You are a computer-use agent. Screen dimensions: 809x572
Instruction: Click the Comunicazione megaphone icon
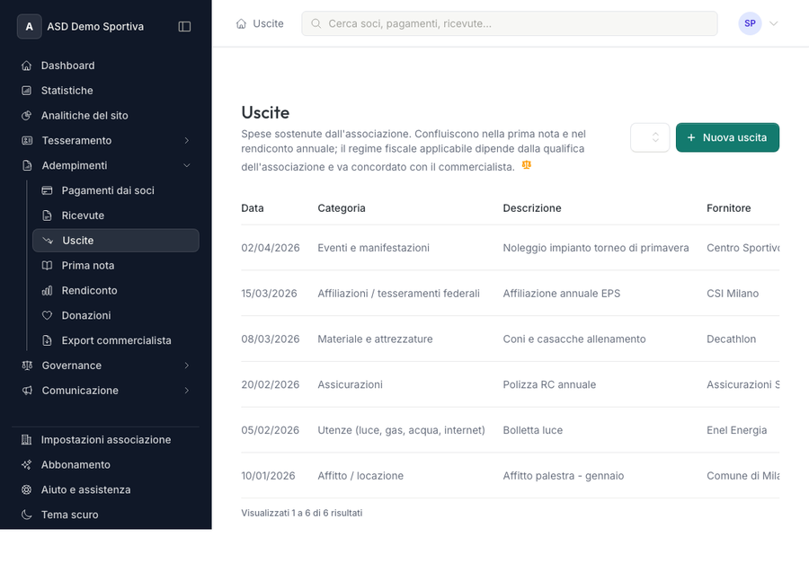27,391
